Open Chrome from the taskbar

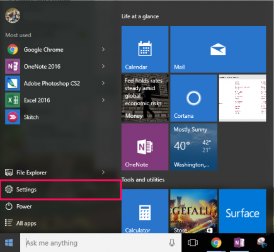(216, 243)
